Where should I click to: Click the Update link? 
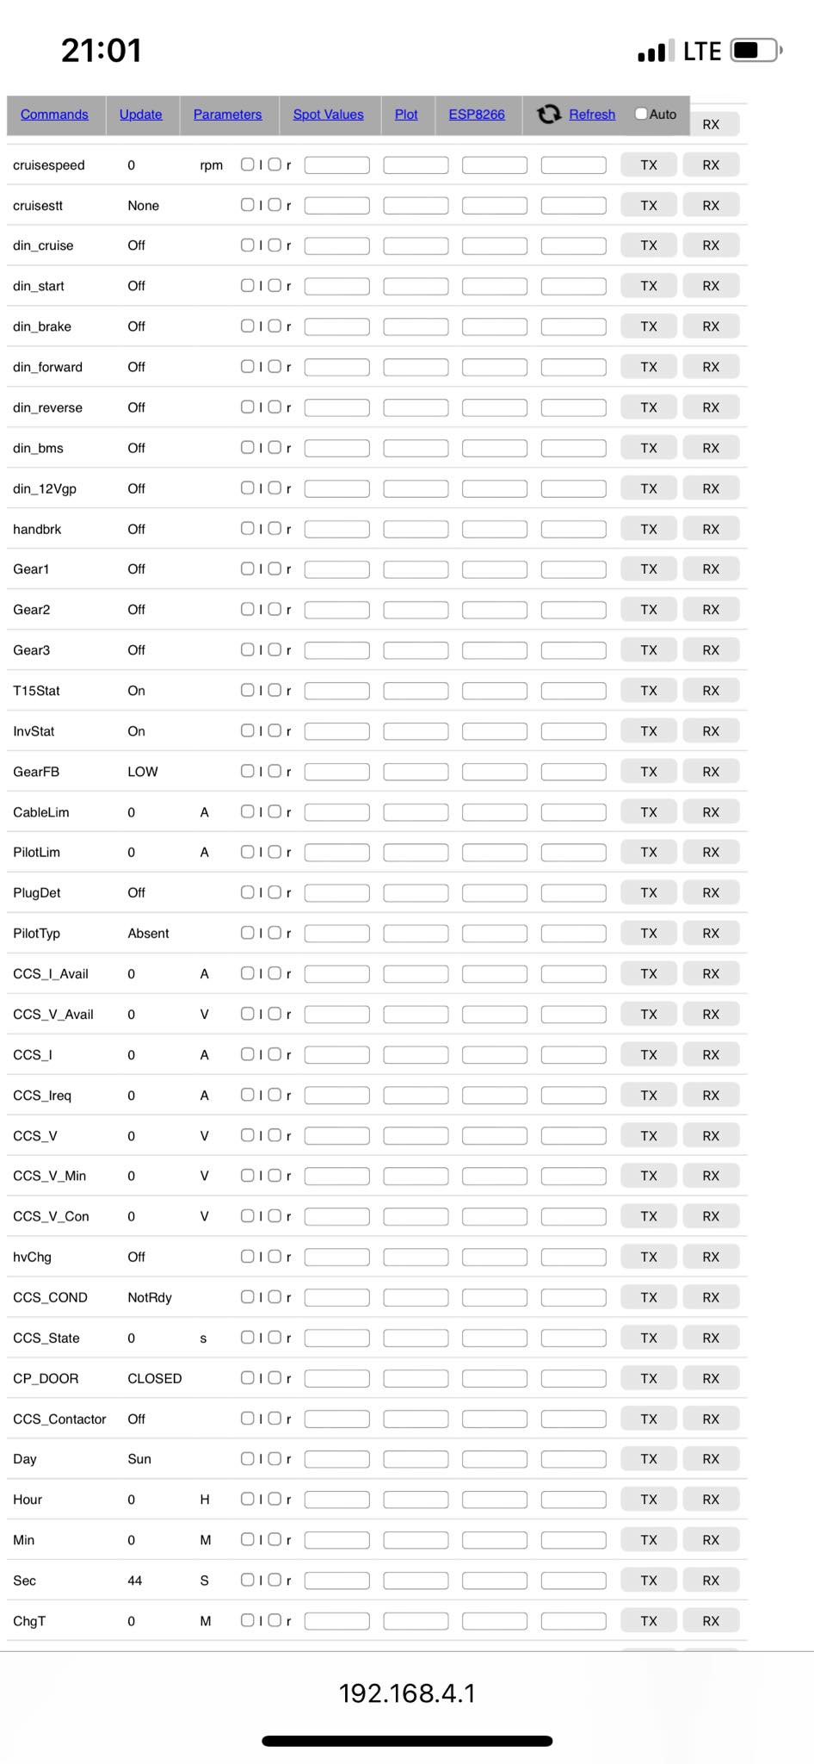click(140, 115)
